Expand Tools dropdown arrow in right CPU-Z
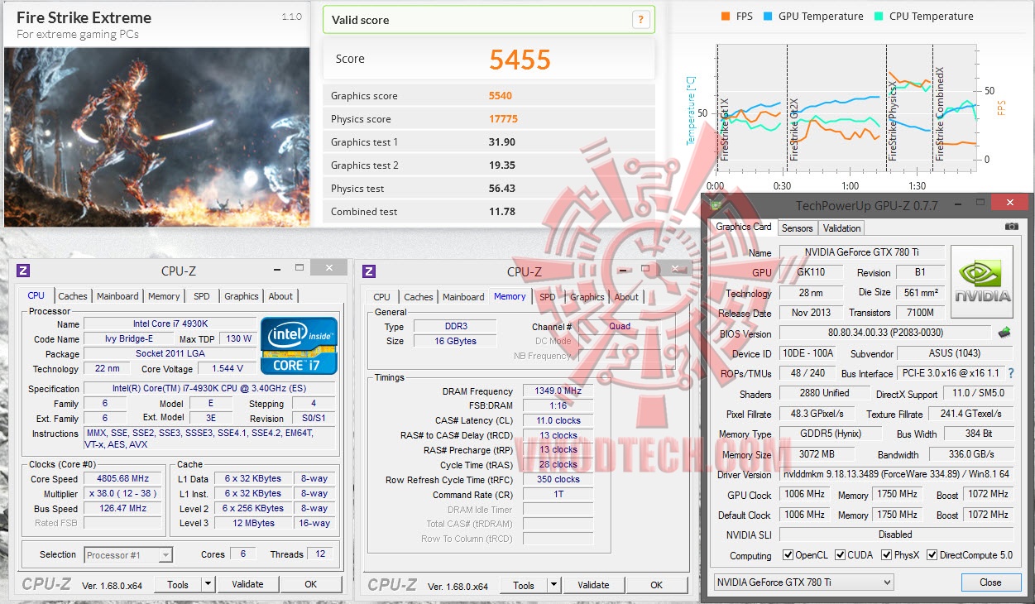1035x604 pixels. [x=553, y=585]
